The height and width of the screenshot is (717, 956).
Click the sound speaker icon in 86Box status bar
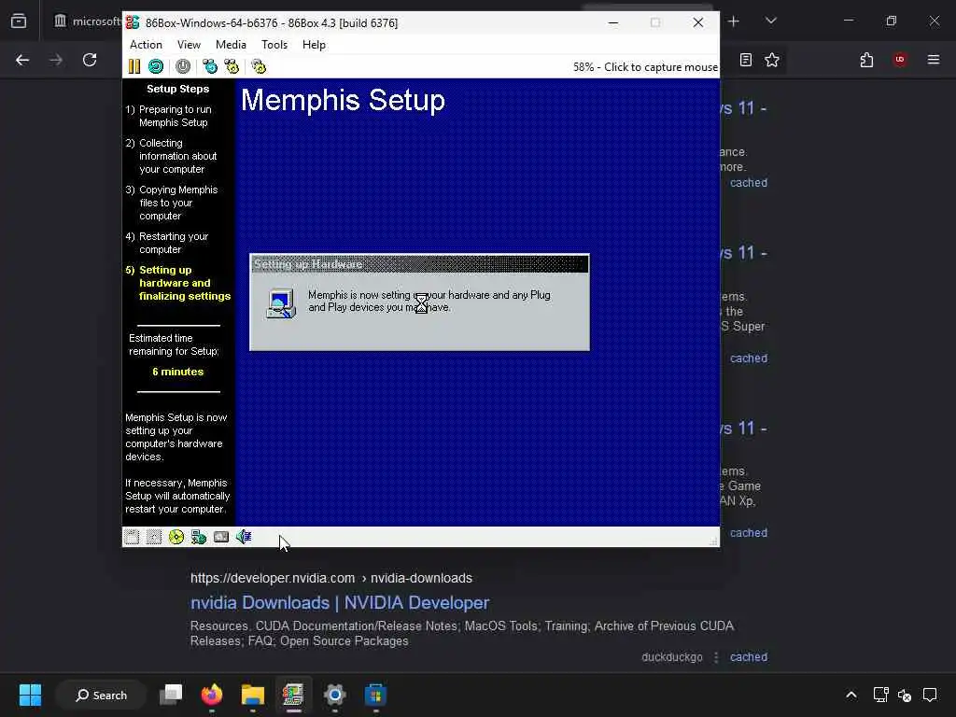(244, 537)
